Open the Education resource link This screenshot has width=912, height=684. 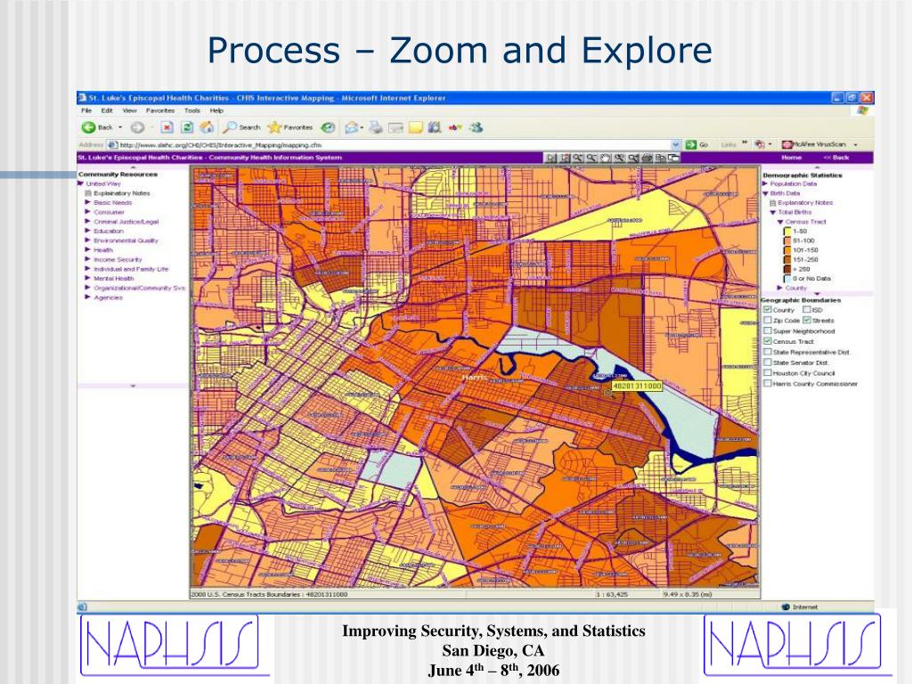108,231
